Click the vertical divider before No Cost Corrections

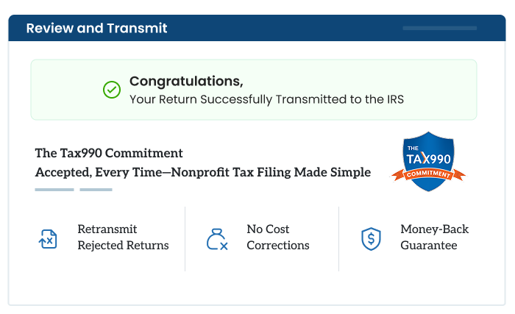[x=185, y=238]
